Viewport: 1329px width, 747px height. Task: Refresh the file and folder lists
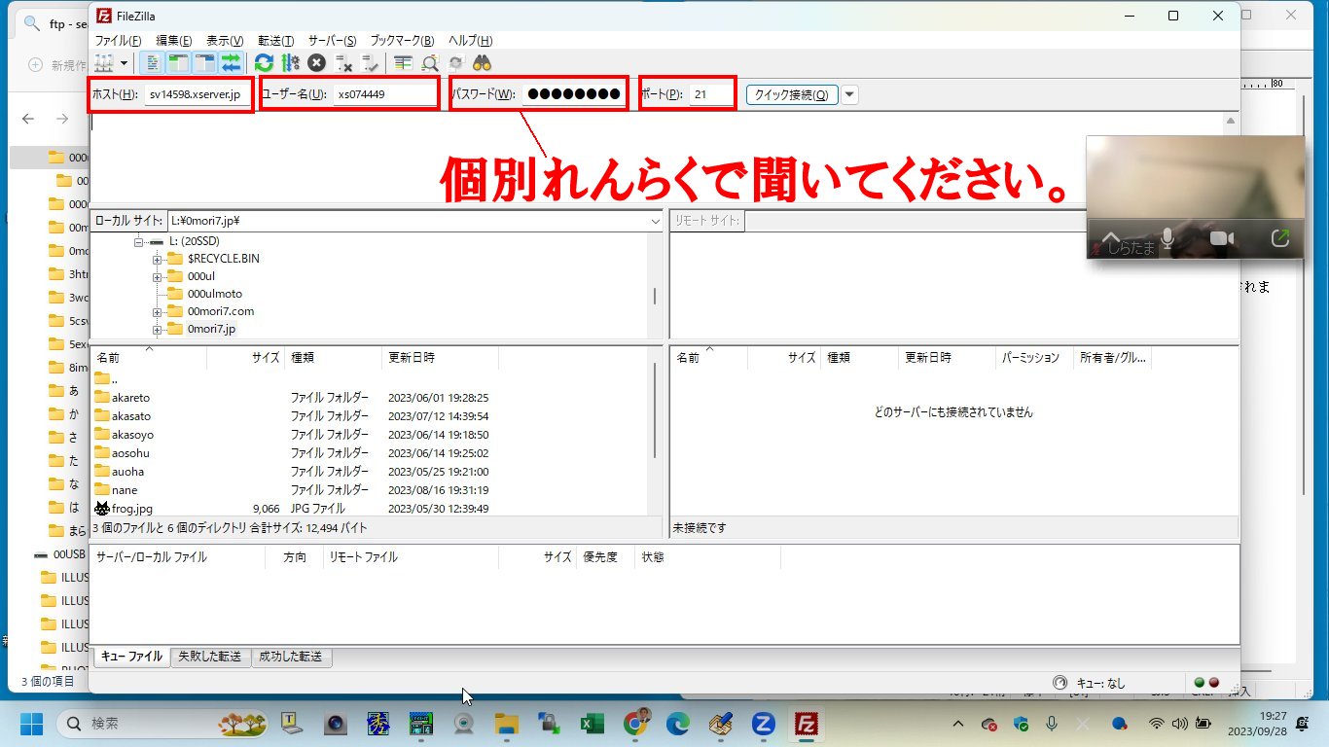point(264,63)
